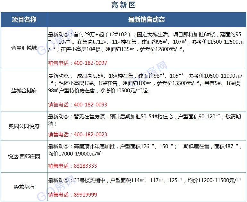Click project name 盐城金樾府
This screenshot has height=202, width=247.
coord(24,90)
